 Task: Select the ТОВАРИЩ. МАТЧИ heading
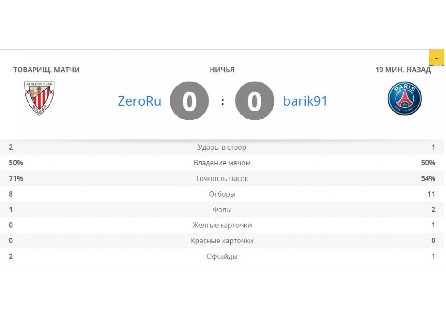[46, 70]
